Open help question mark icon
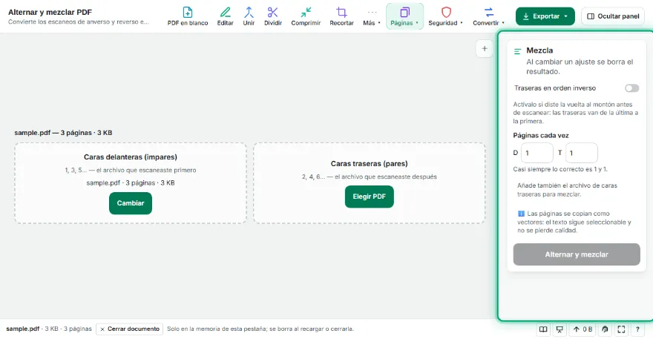 click(x=637, y=329)
